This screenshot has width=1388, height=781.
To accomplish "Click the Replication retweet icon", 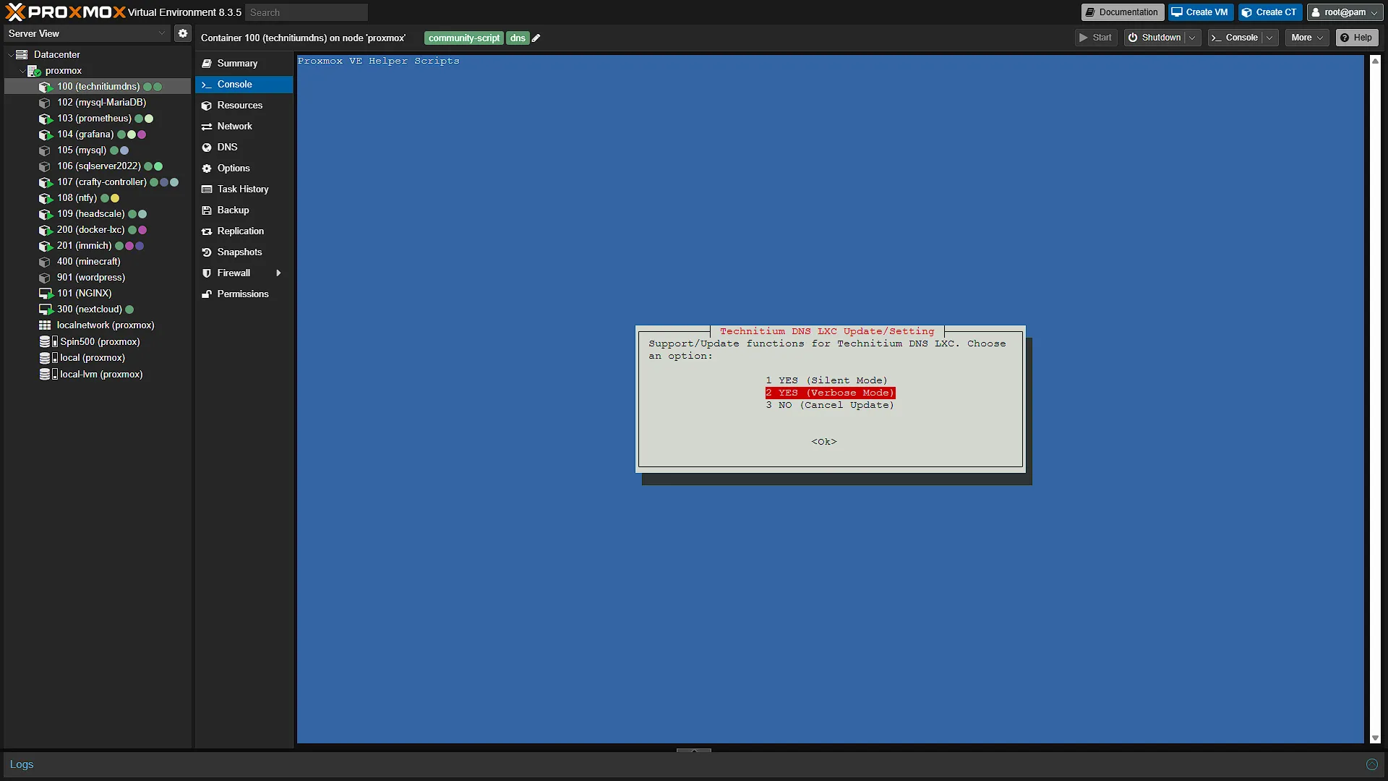I will pyautogui.click(x=207, y=231).
